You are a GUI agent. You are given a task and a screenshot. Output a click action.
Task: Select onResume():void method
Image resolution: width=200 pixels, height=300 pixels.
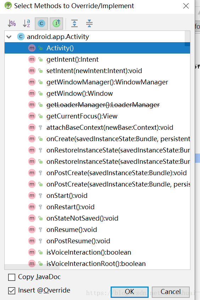[x=97, y=229]
